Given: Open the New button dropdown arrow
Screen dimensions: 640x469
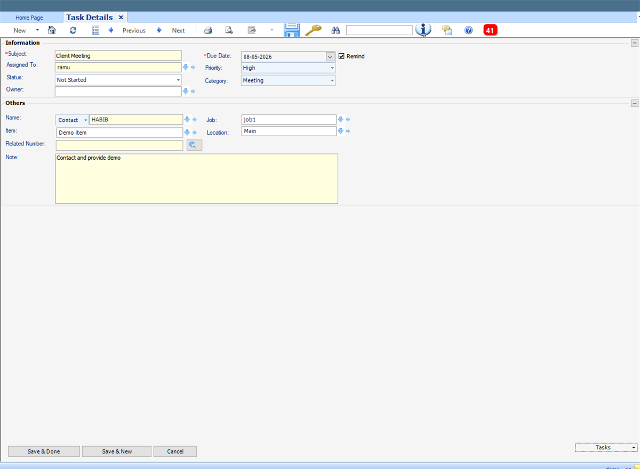Looking at the screenshot, I should coord(37,30).
